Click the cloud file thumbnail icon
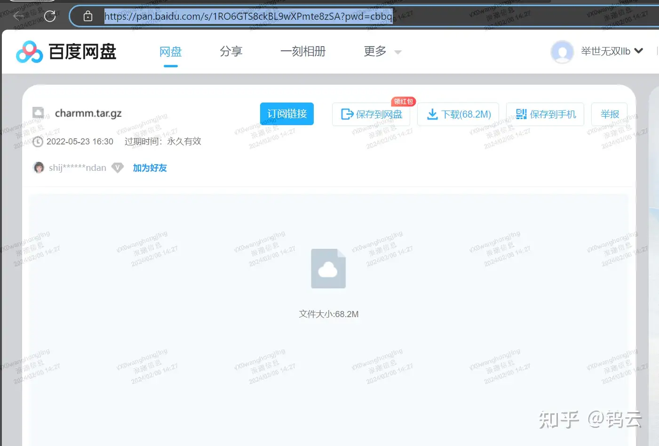Viewport: 659px width, 446px height. (x=328, y=268)
